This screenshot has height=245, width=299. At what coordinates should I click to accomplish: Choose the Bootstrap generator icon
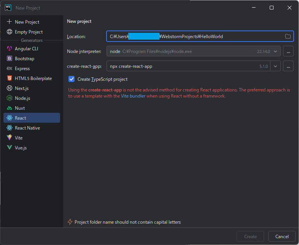point(10,59)
